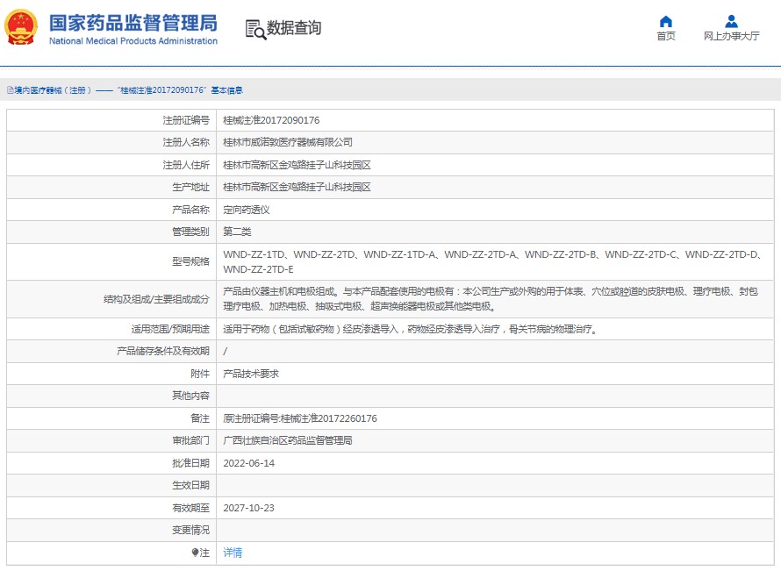
Task: Click 第二类 management class value
Action: tap(237, 232)
